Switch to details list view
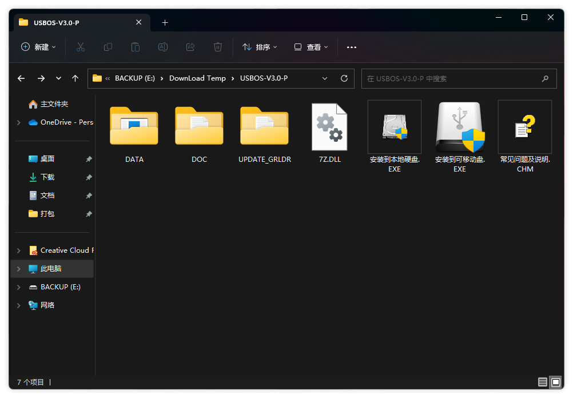Image resolution: width=573 pixels, height=398 pixels. pos(542,382)
